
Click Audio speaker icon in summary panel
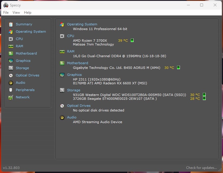(x=62, y=118)
